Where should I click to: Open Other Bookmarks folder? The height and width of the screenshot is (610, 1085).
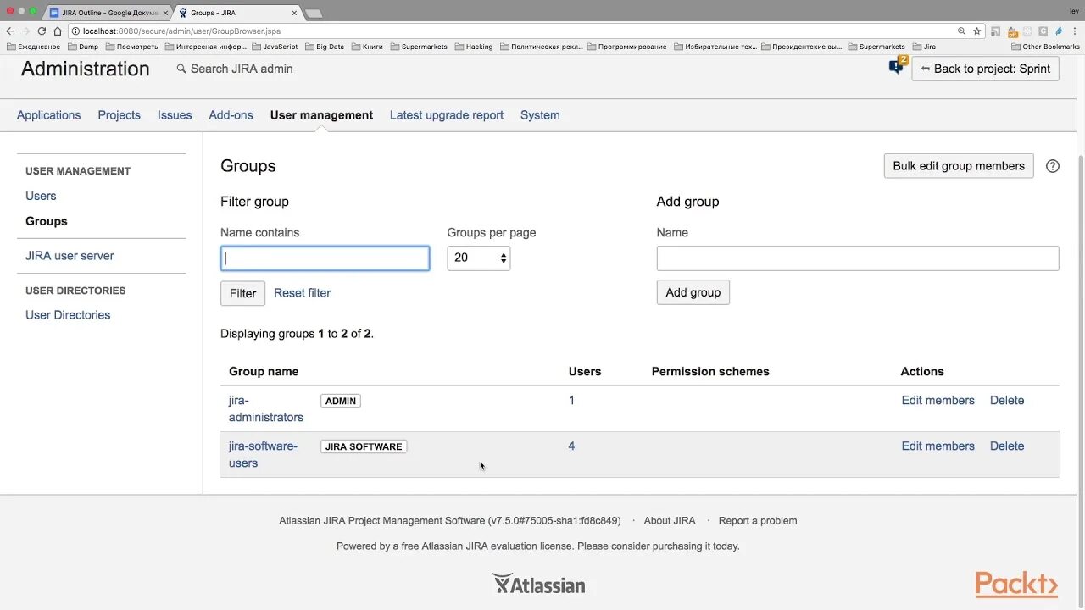pos(1046,47)
